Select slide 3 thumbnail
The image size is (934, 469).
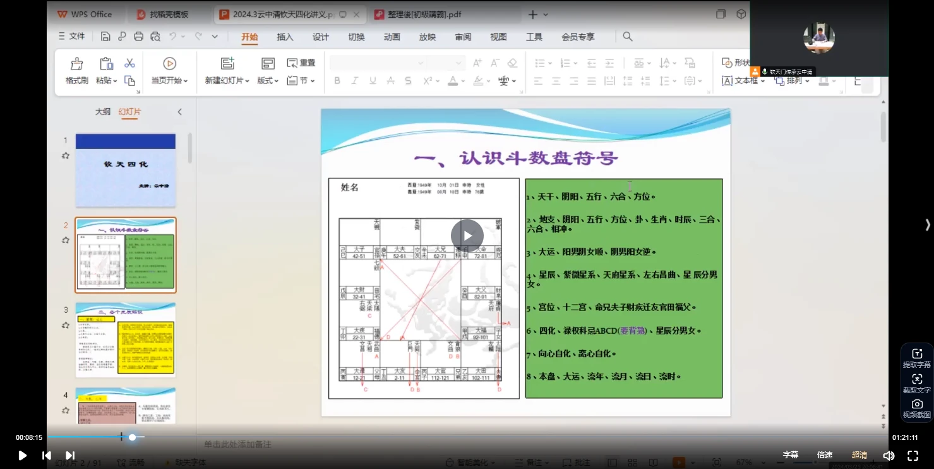[x=126, y=339]
